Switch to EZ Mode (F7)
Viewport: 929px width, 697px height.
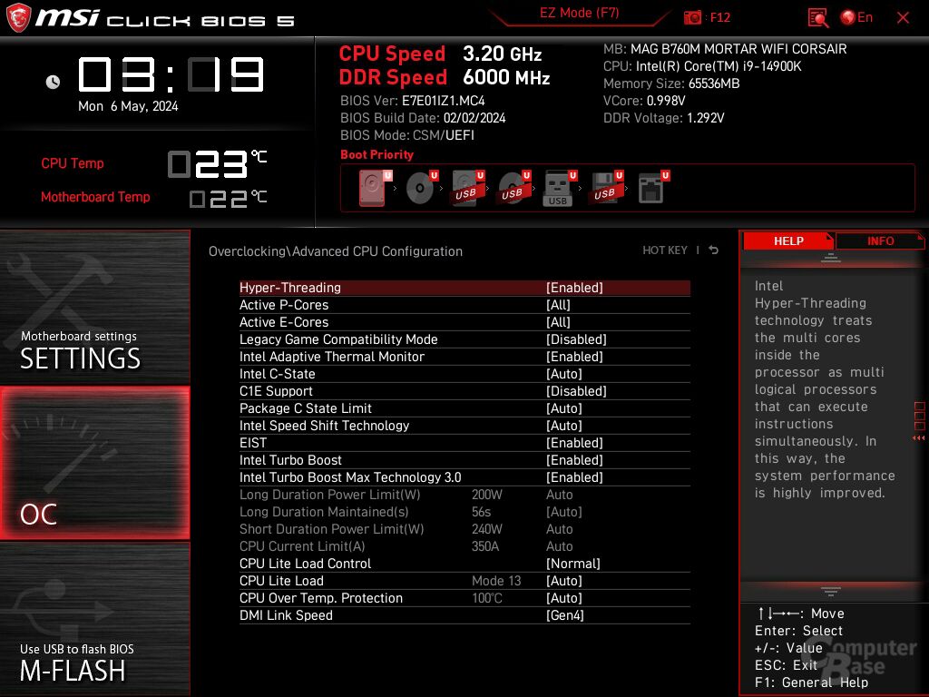[x=579, y=13]
